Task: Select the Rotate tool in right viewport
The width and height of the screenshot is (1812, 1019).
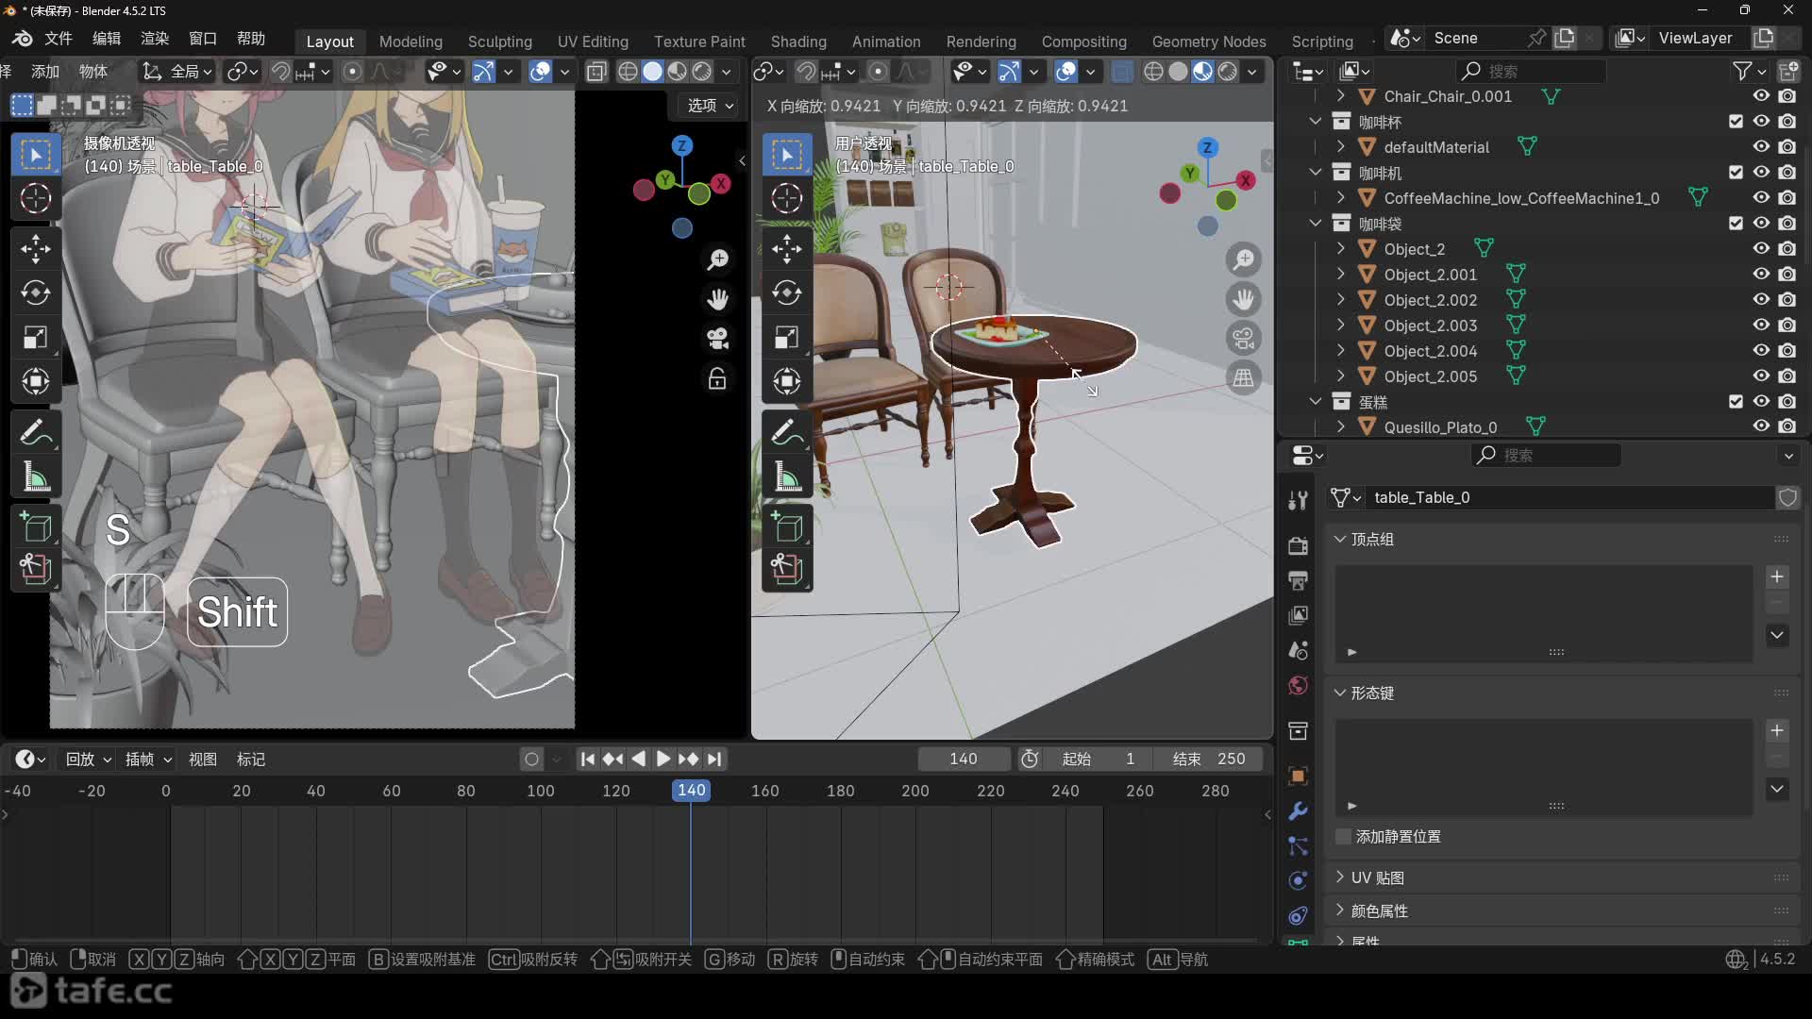Action: [786, 293]
